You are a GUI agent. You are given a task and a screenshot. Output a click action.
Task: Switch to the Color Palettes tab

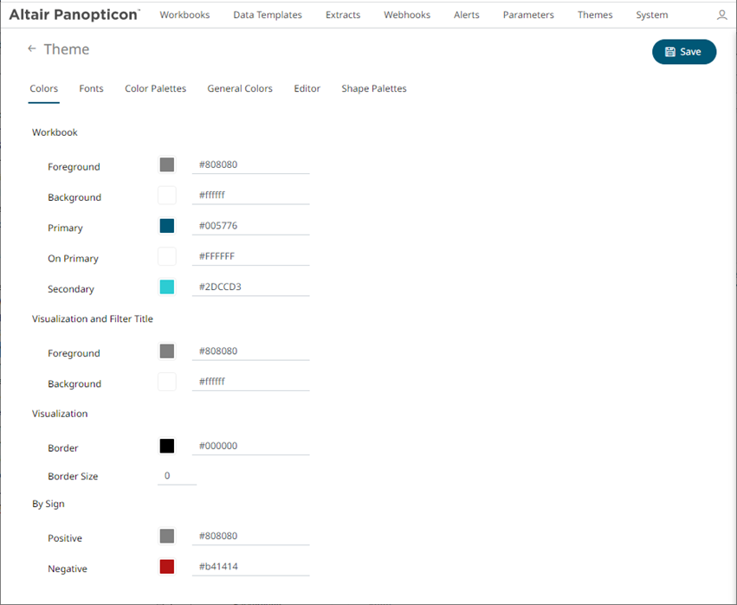[155, 88]
